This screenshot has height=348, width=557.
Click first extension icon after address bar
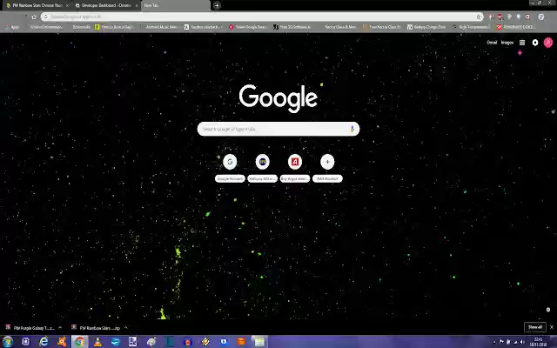click(x=491, y=17)
